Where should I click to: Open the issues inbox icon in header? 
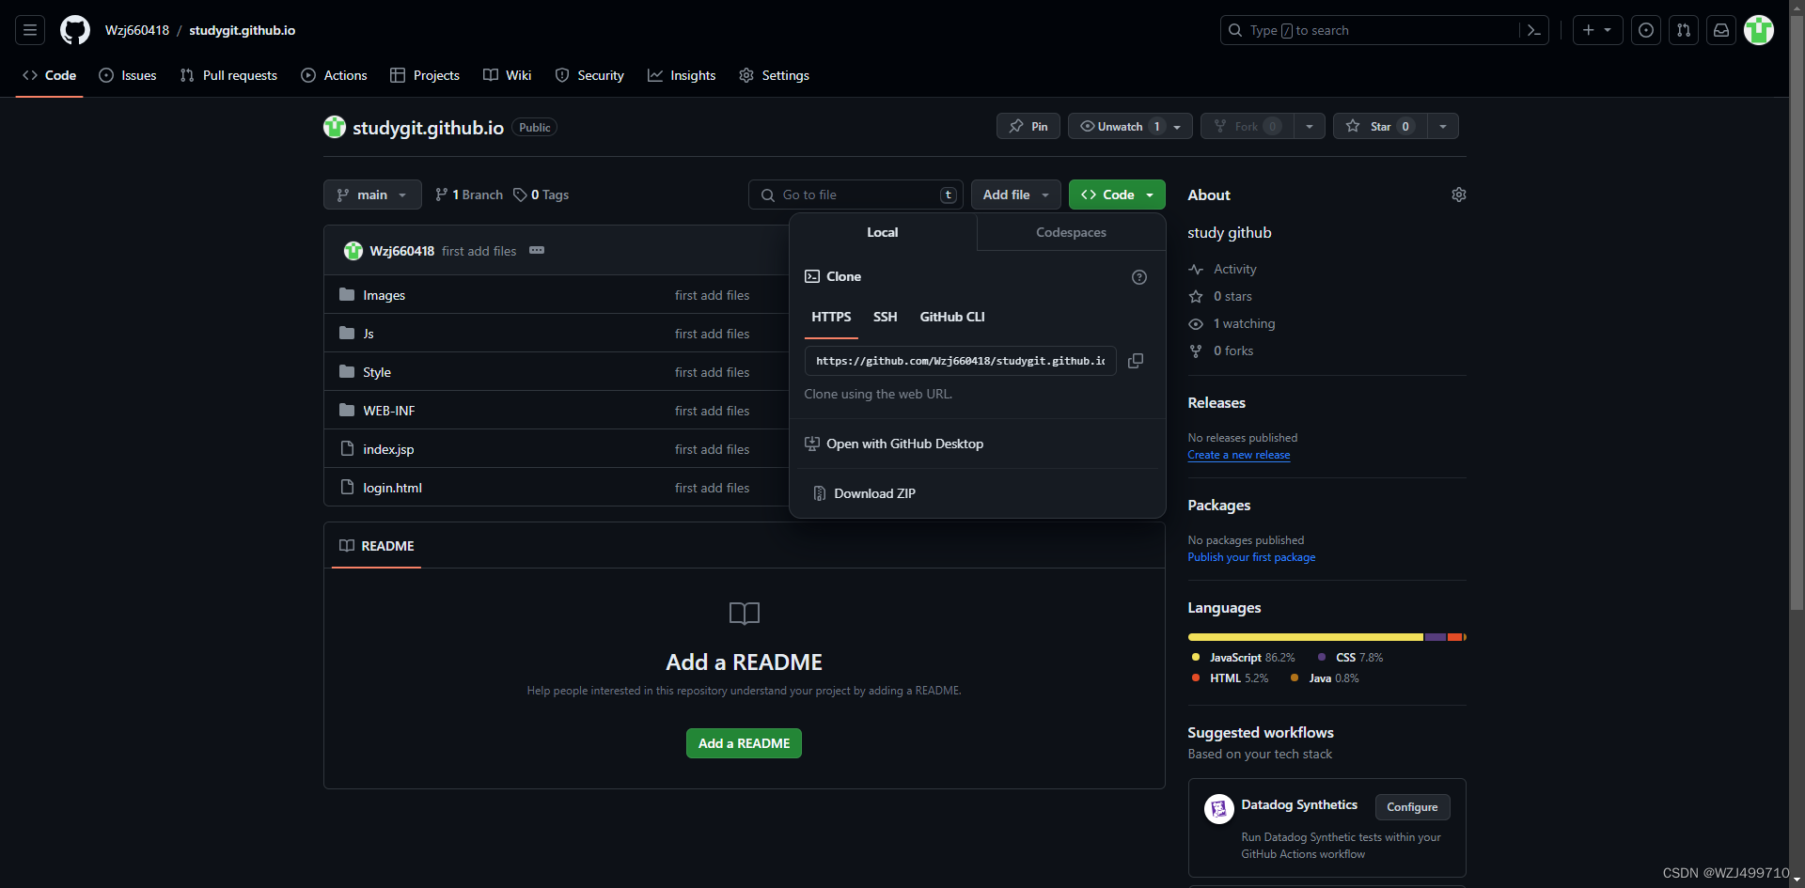[x=1646, y=30]
